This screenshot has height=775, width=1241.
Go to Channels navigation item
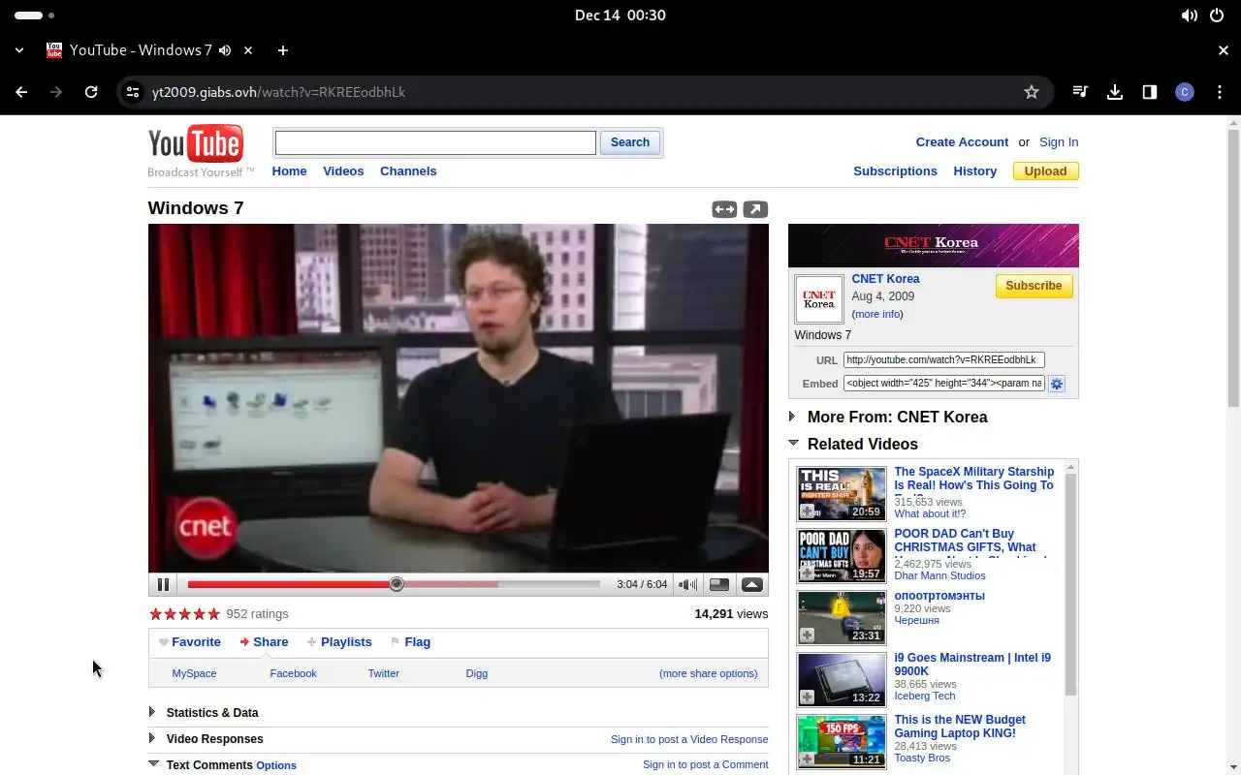click(408, 170)
